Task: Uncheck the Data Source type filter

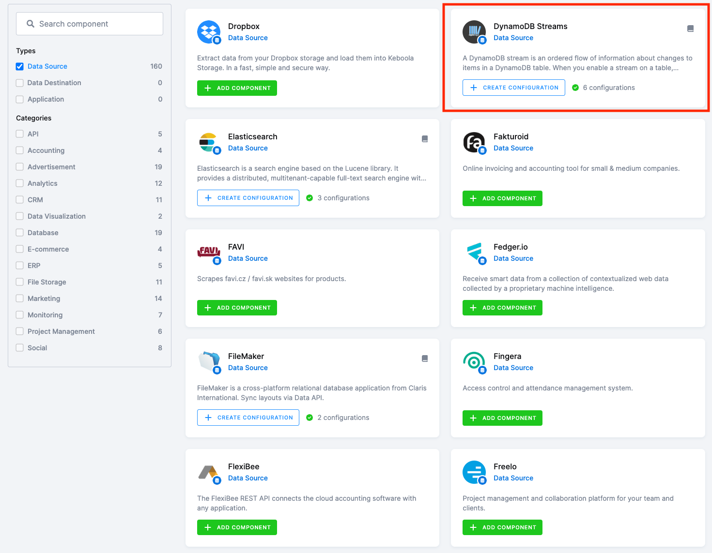Action: [x=20, y=66]
